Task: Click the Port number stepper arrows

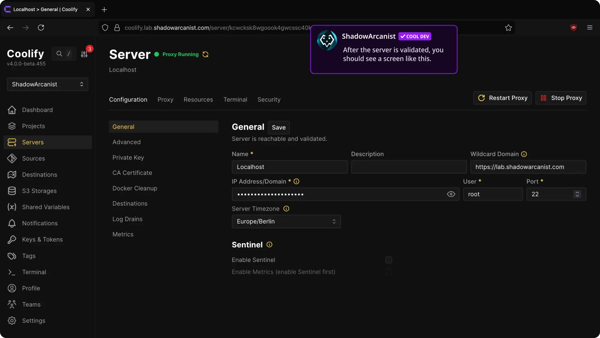Action: 577,194
